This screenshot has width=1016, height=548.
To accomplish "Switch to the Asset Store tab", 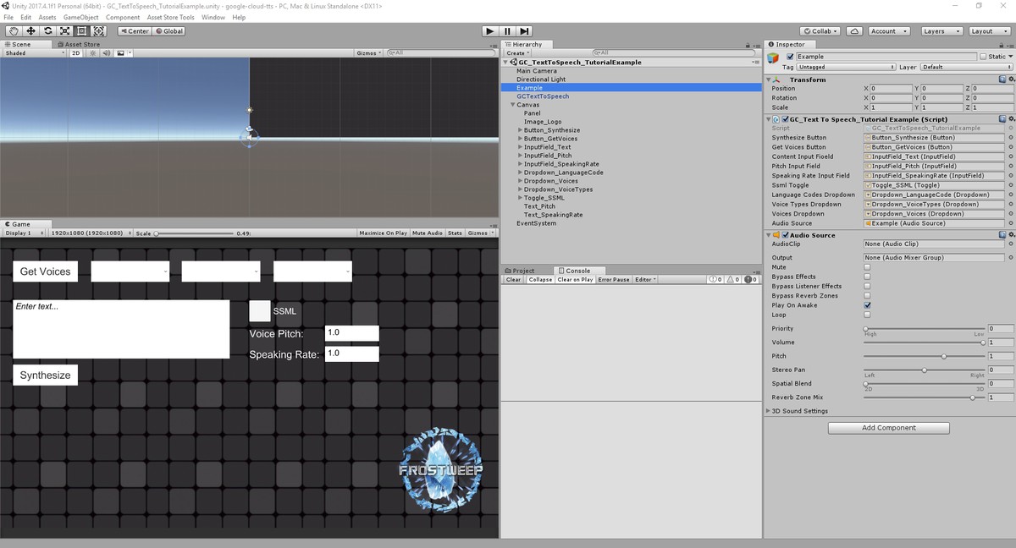I will [79, 44].
